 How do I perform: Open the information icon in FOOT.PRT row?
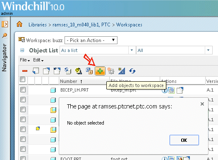click(165, 158)
